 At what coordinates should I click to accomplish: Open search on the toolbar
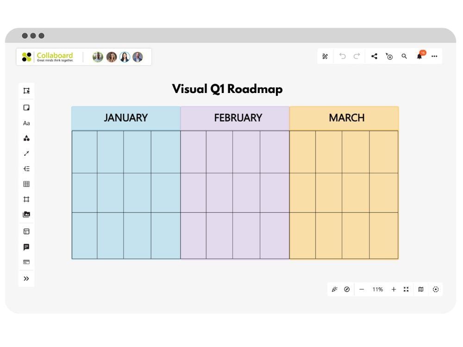click(x=404, y=56)
